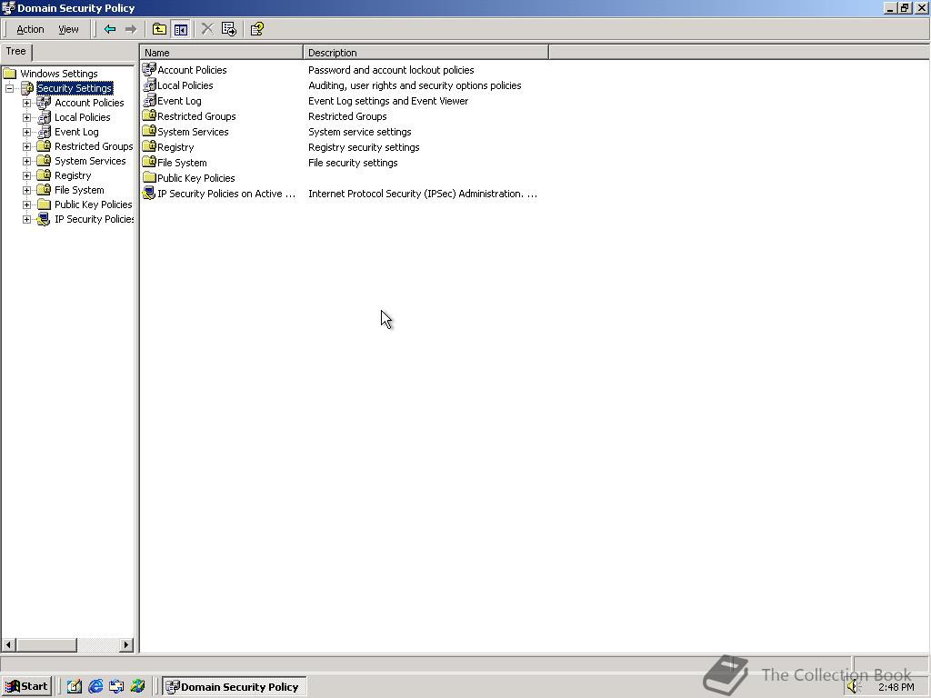Screen dimensions: 931x698
Task: Click 'Password and account lockout policies' description
Action: (x=391, y=70)
